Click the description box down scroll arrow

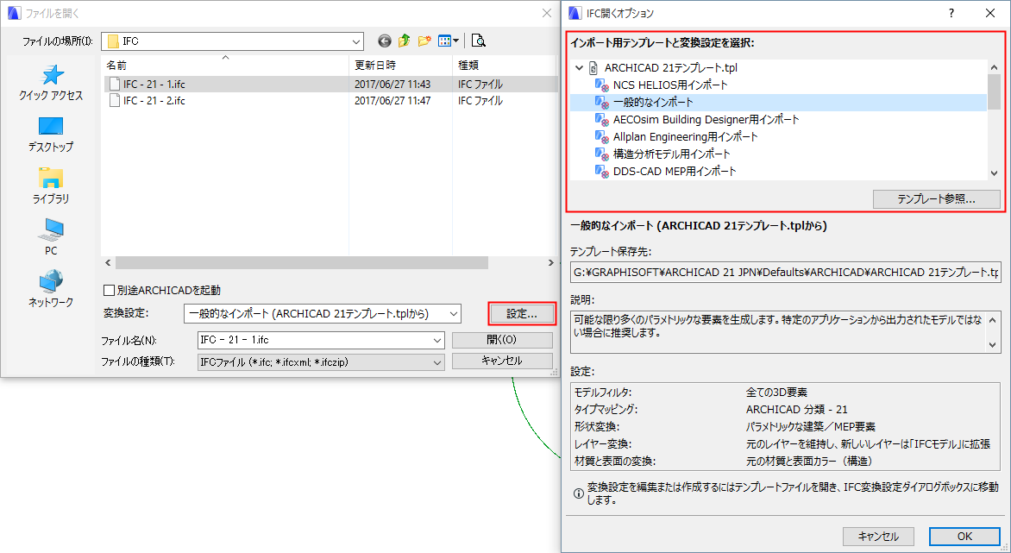(x=993, y=345)
